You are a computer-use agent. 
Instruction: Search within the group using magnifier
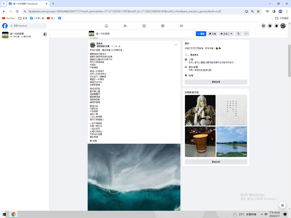(238, 34)
